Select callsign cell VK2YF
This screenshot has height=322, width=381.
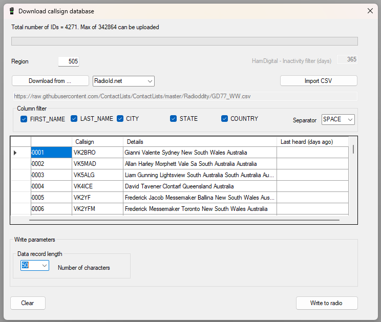[x=97, y=198]
